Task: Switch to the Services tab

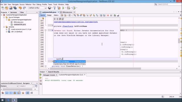Action: click(x=13, y=12)
